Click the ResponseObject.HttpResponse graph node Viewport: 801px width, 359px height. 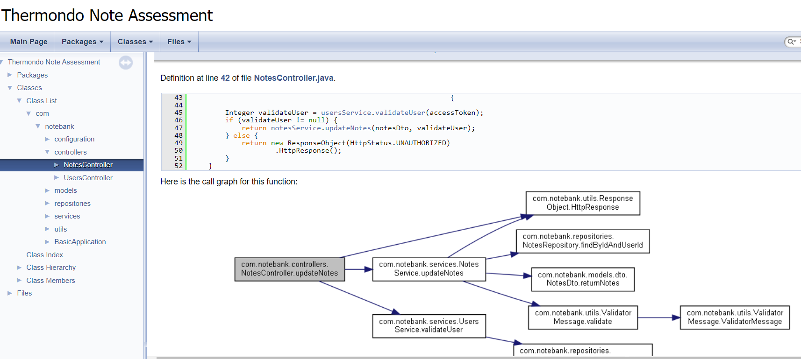click(583, 203)
